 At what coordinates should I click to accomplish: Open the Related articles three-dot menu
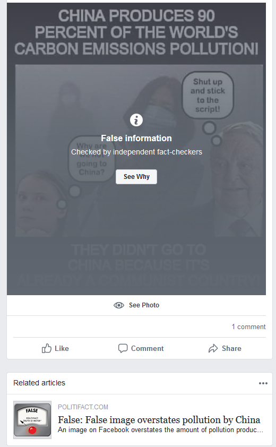tap(263, 383)
